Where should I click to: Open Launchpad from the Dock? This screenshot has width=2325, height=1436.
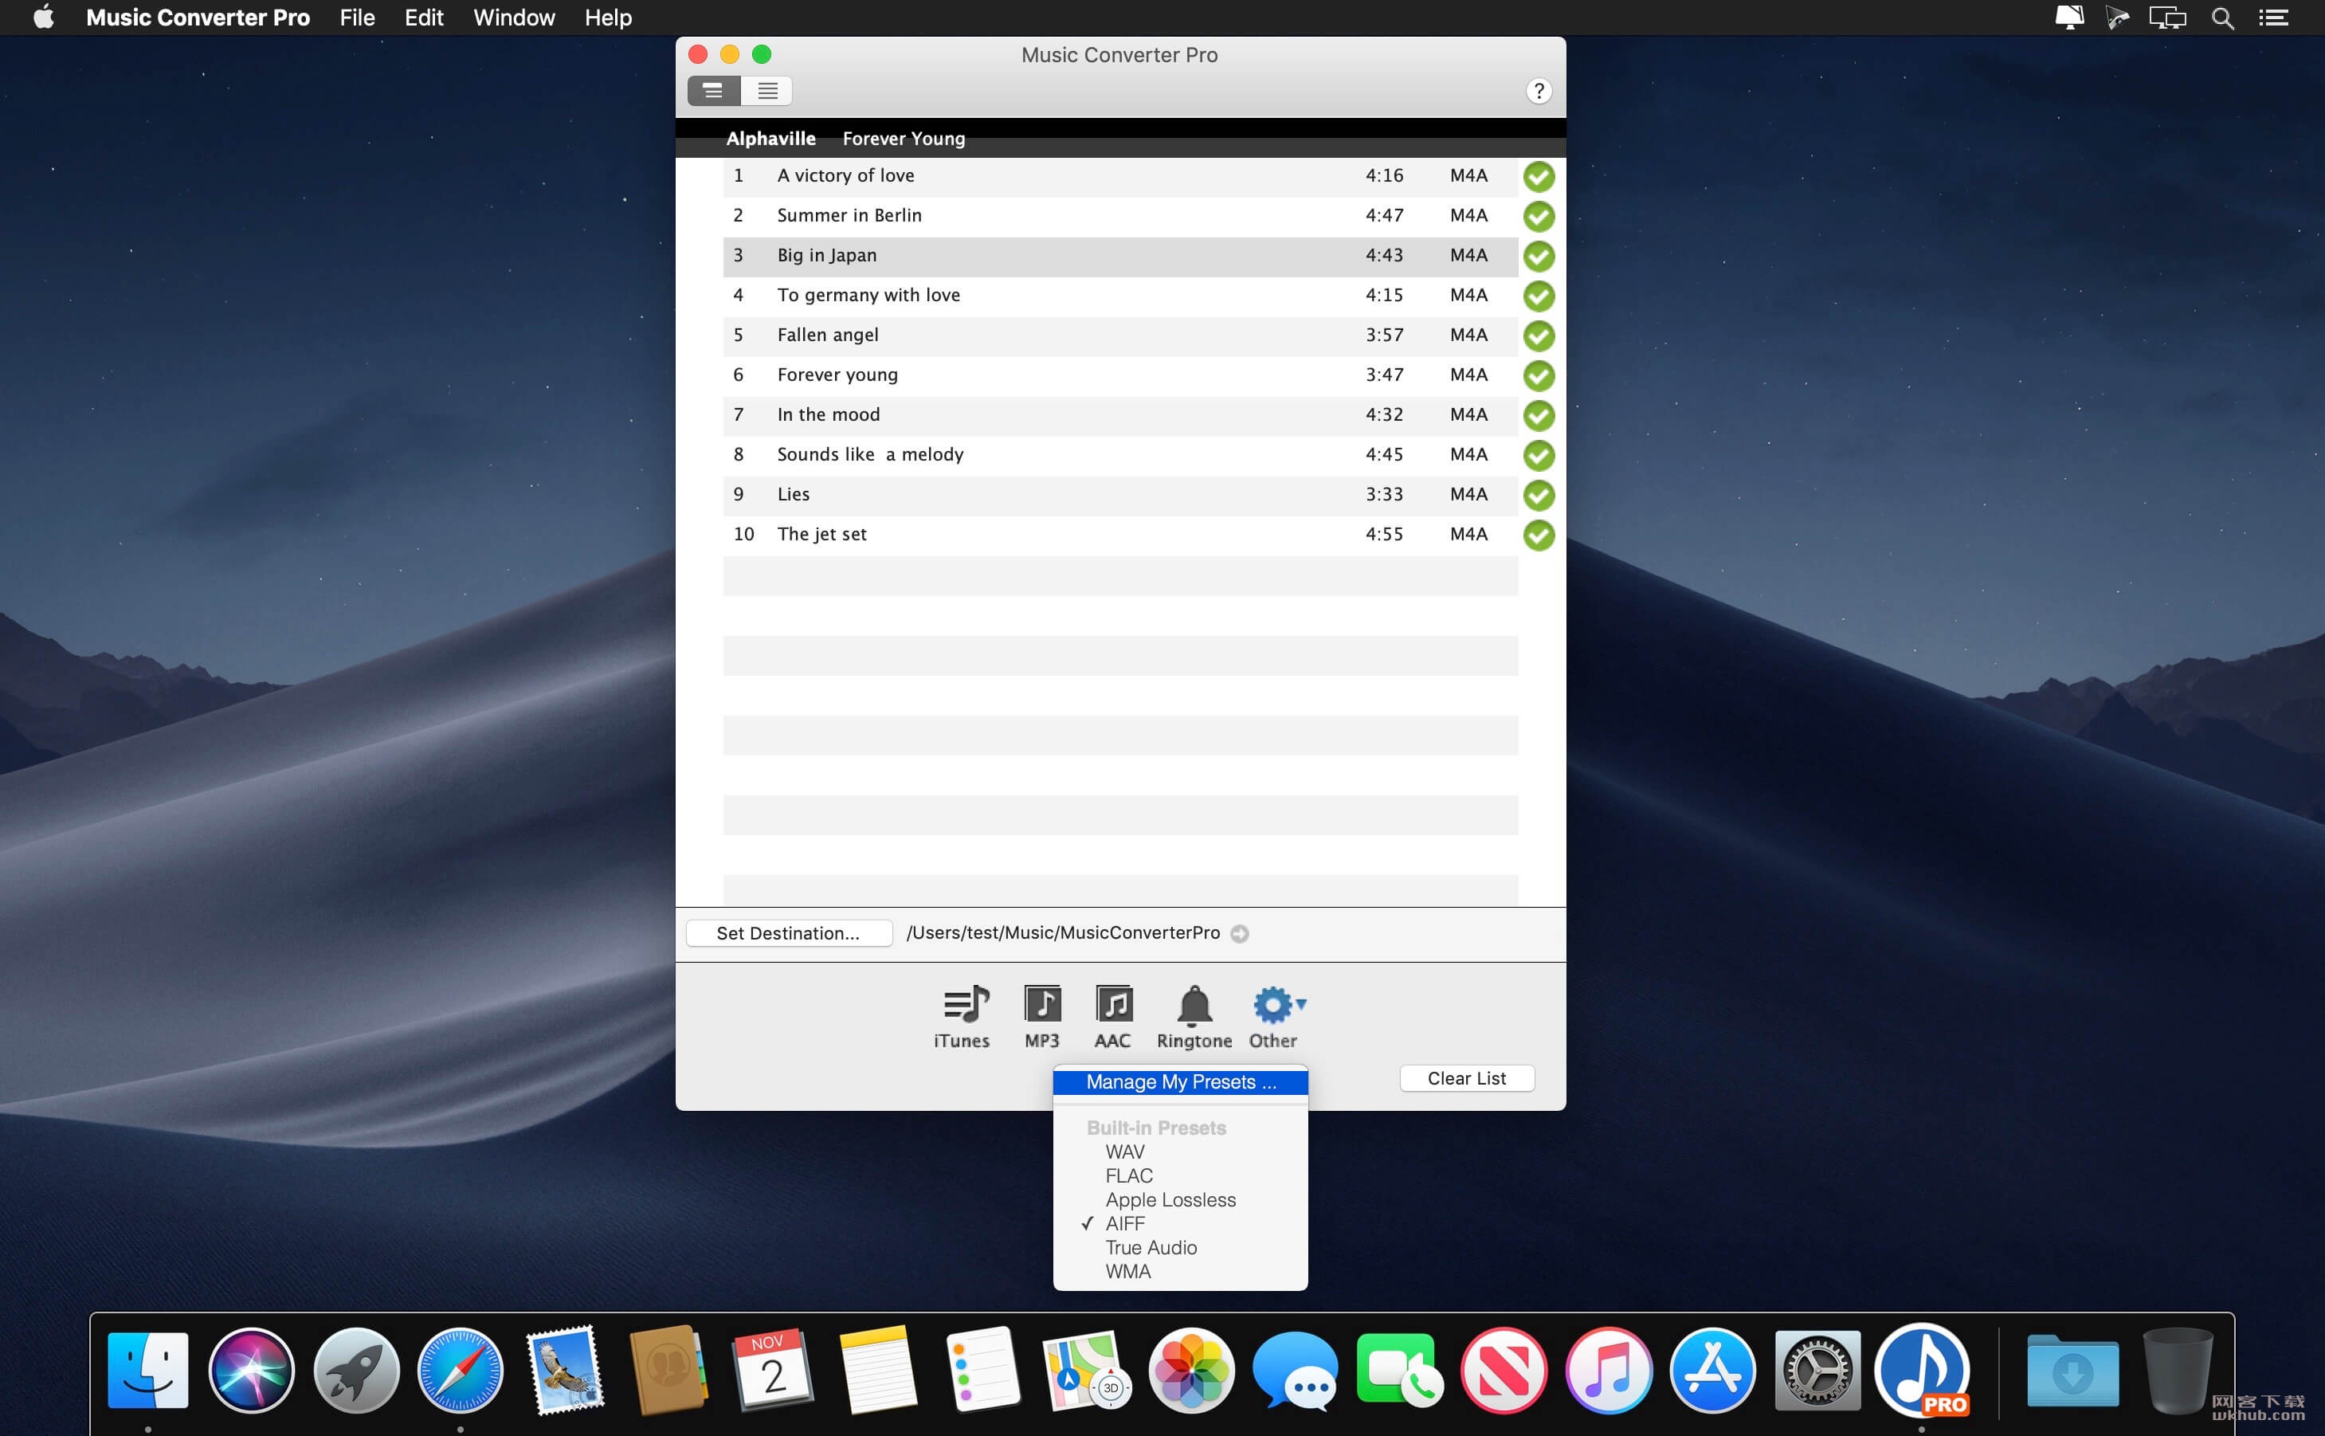356,1370
